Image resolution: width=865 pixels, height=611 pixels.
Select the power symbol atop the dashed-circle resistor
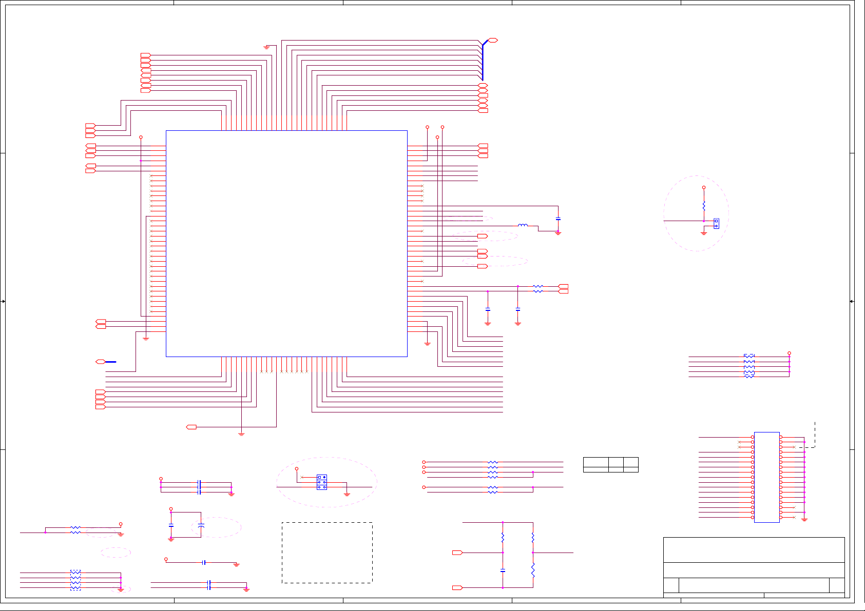(x=704, y=188)
